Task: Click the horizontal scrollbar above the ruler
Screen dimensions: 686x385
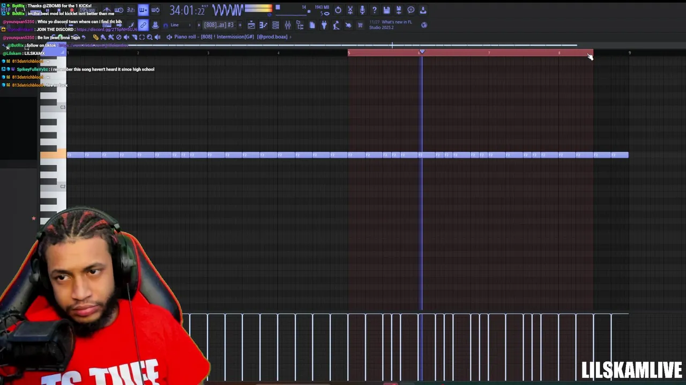Action: click(x=322, y=45)
